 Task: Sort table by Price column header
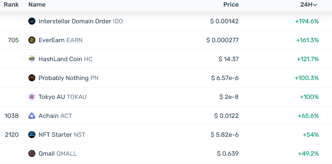231,5
